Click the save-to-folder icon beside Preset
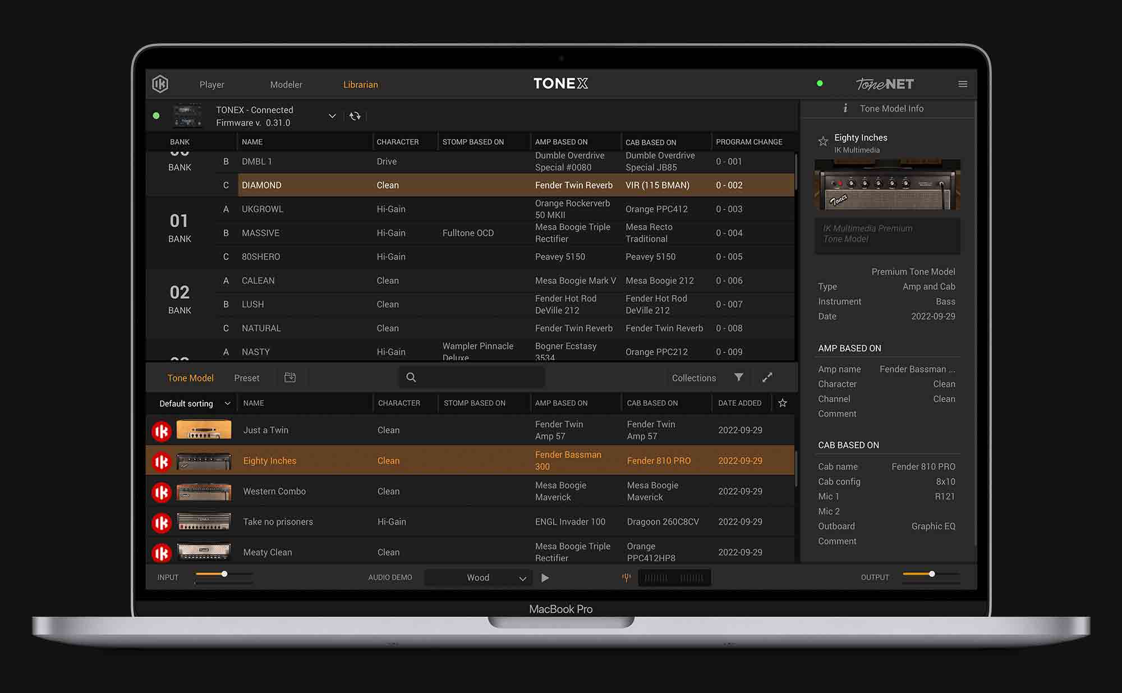 click(290, 378)
